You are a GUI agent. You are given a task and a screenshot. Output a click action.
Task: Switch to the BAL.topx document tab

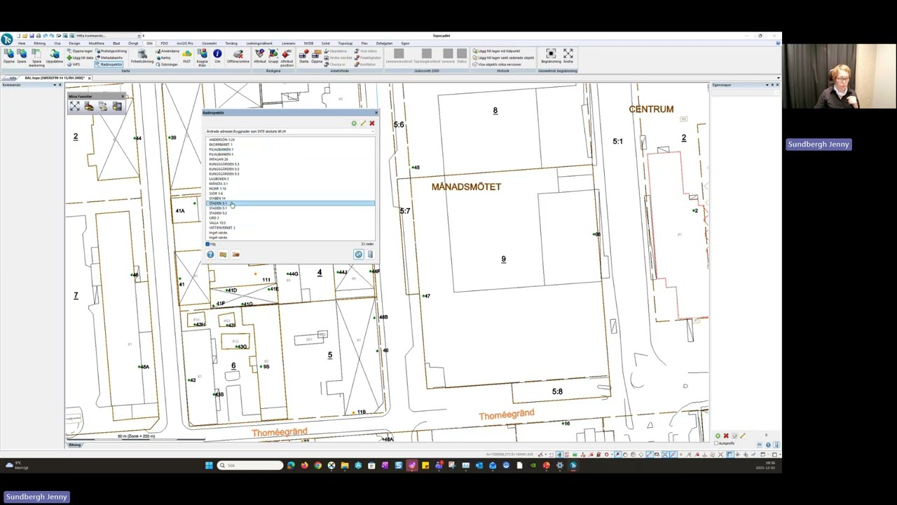55,78
